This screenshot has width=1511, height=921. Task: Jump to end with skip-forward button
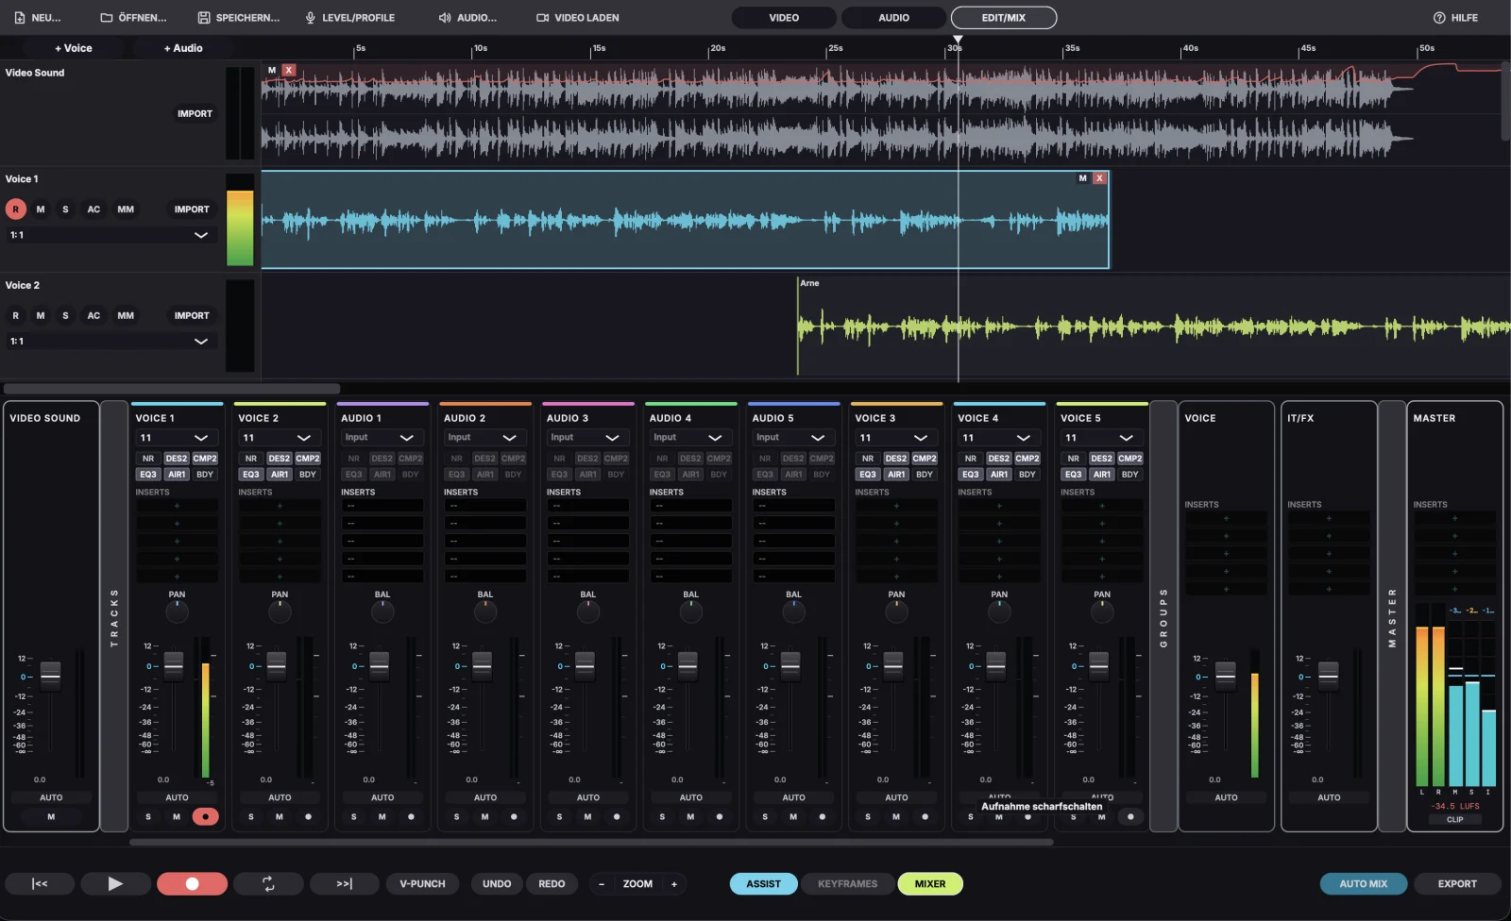[x=345, y=884]
